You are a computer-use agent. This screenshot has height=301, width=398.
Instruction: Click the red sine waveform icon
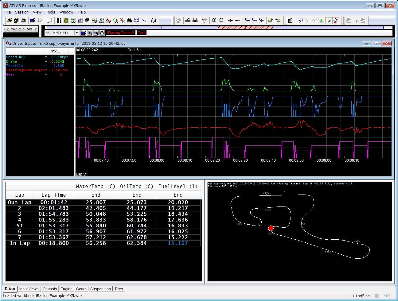108,21
